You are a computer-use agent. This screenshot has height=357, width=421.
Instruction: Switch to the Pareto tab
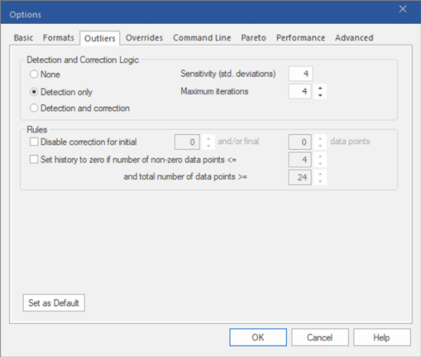(x=253, y=38)
